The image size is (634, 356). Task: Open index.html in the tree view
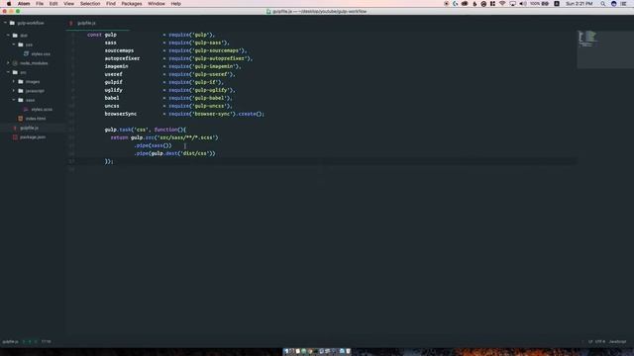pos(36,119)
